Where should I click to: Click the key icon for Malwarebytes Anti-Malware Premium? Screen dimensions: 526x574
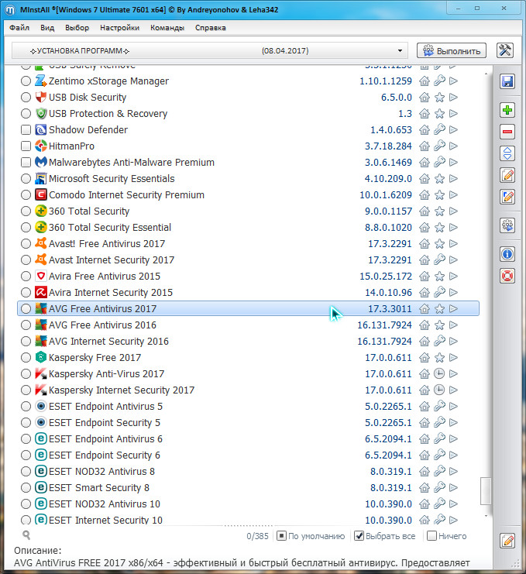pyautogui.click(x=439, y=162)
